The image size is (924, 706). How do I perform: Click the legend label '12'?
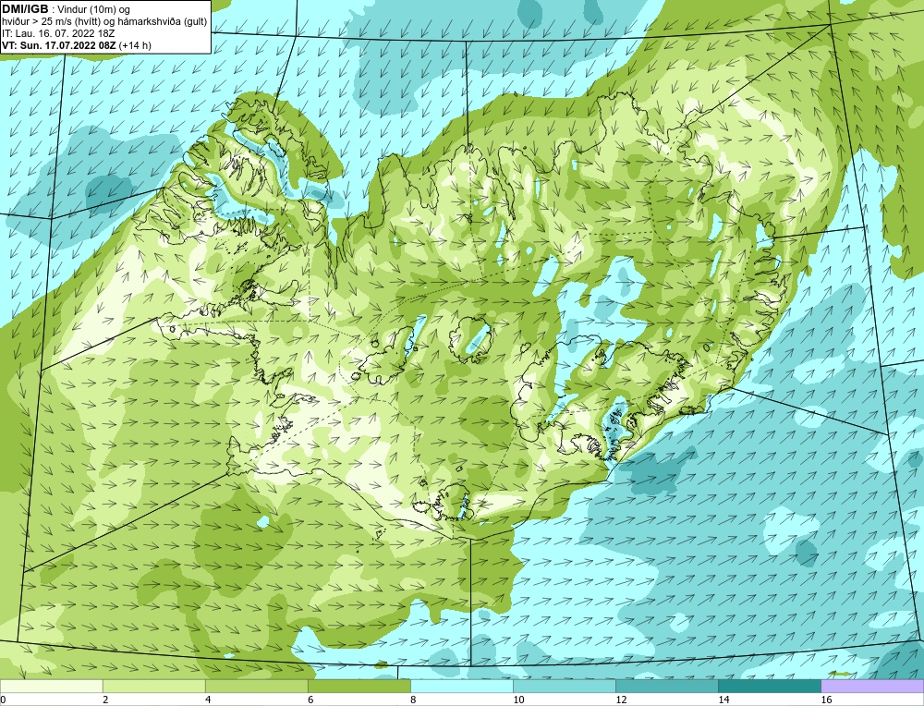pos(621,700)
